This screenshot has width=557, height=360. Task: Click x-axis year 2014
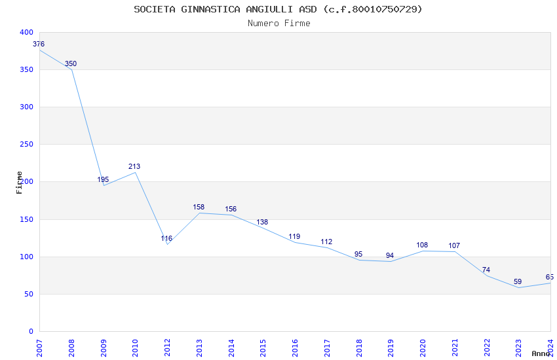[231, 348]
